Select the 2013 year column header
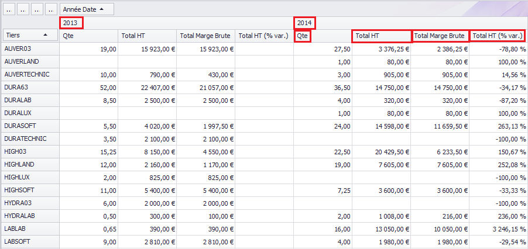Screen dimensions: 528x249 (71, 23)
